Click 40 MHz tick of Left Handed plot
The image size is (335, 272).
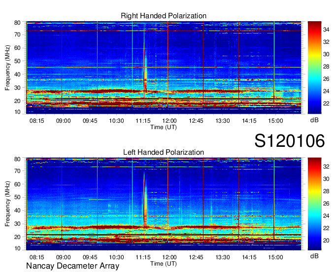coord(17,211)
